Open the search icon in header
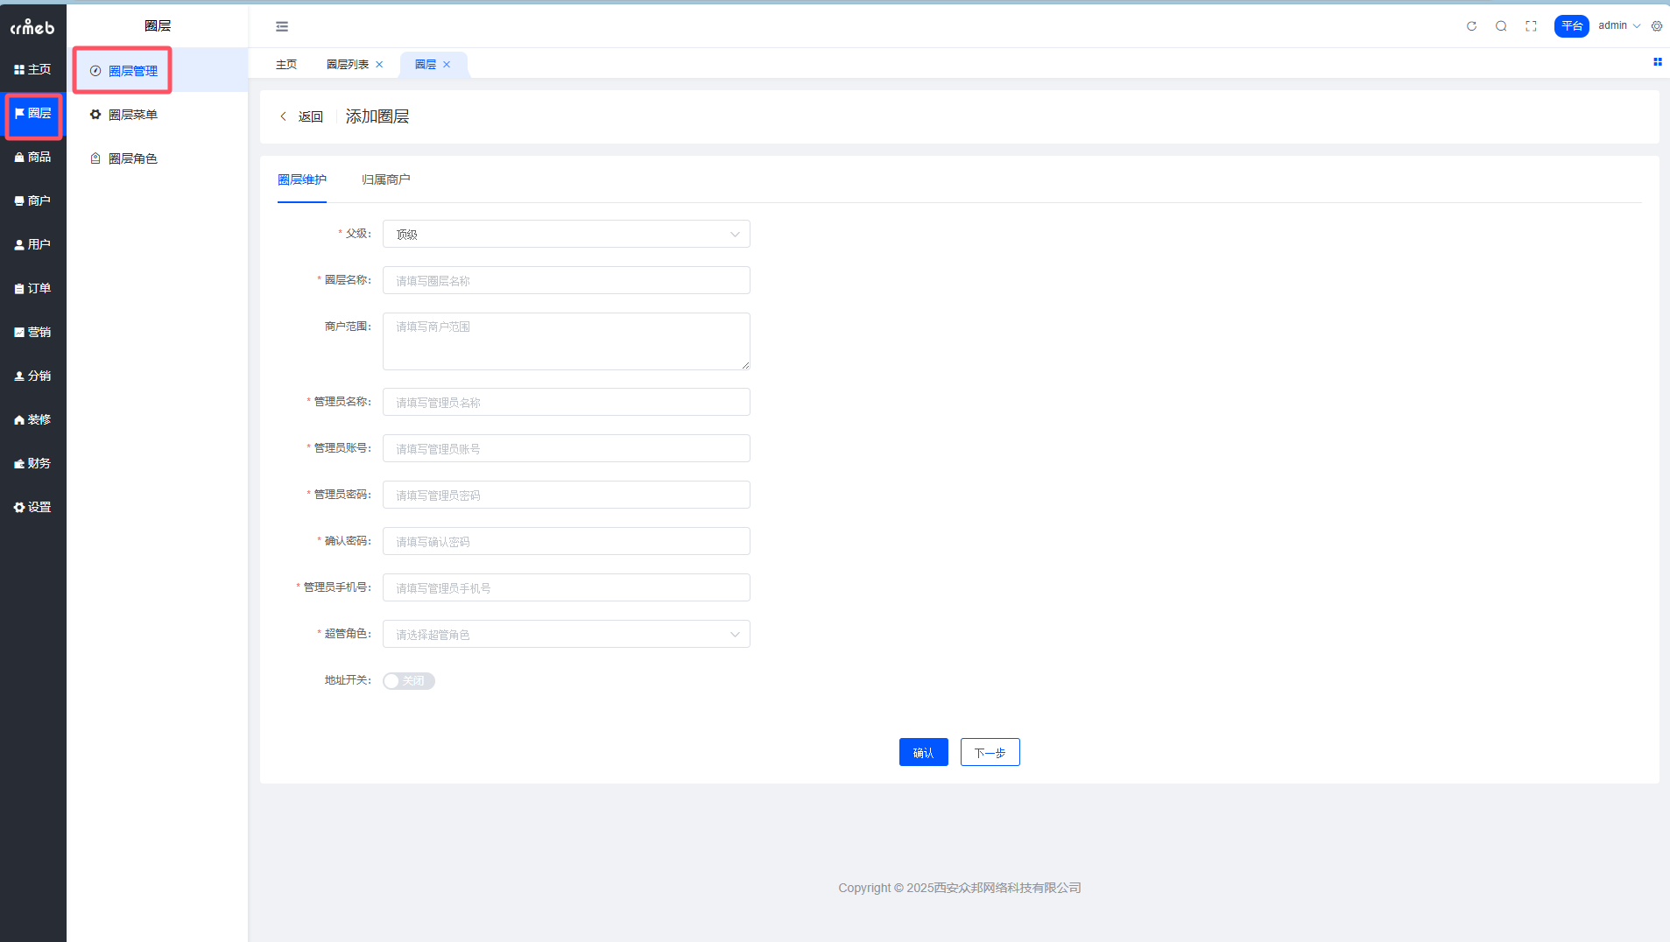This screenshot has height=942, width=1670. pyautogui.click(x=1501, y=26)
